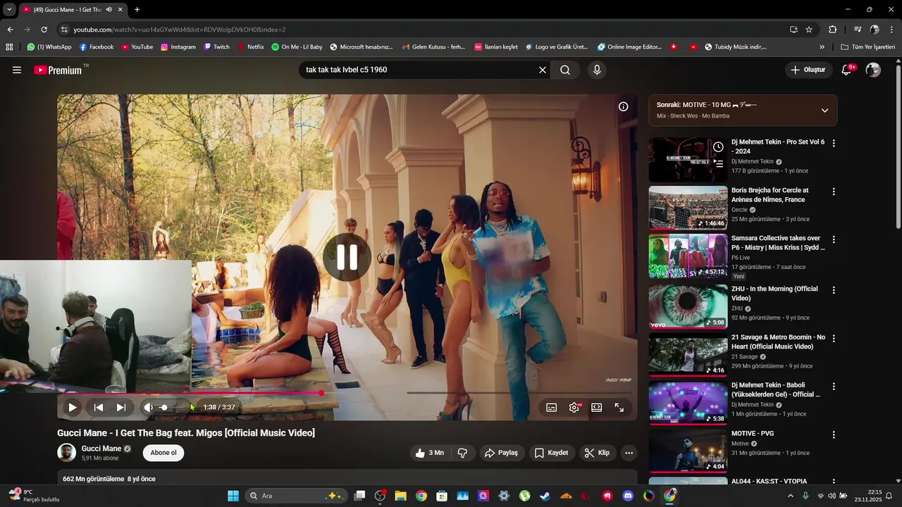
Task: Open the Twitch bookmark
Action: (217, 47)
